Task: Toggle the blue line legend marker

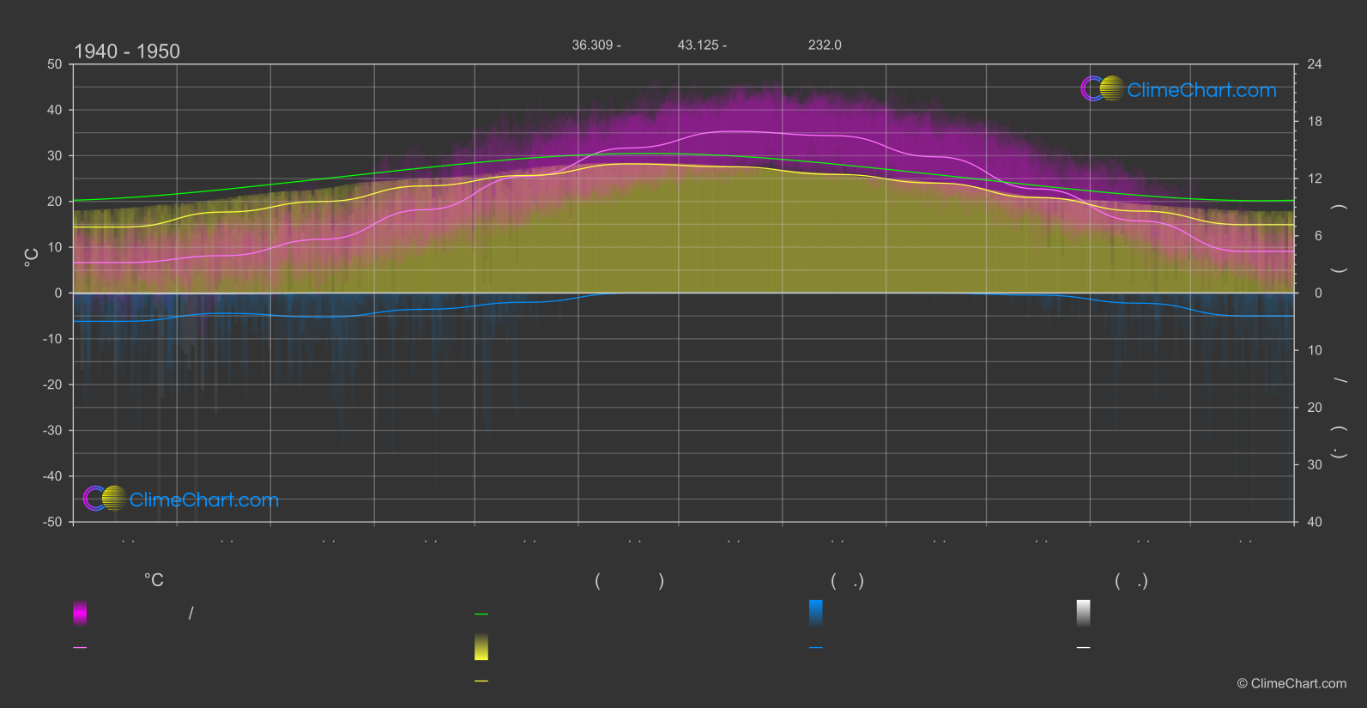Action: pos(816,647)
